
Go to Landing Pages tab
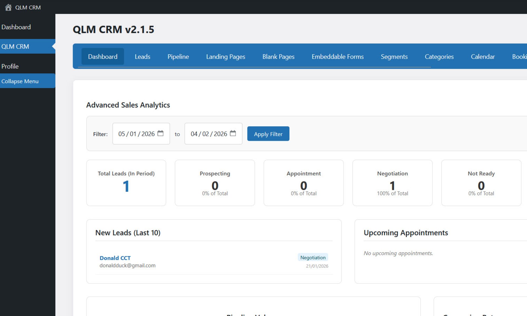226,57
